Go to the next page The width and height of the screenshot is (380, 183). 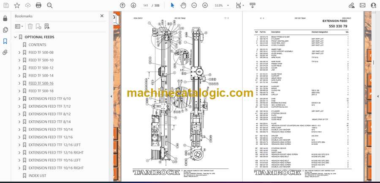[x=133, y=5]
